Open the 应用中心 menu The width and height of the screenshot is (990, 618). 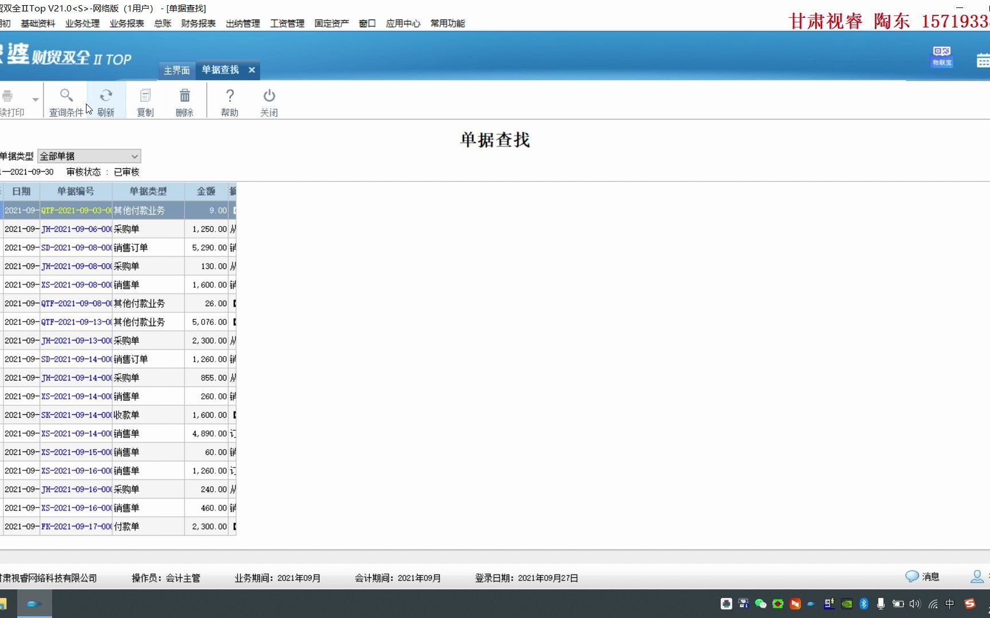pos(403,23)
